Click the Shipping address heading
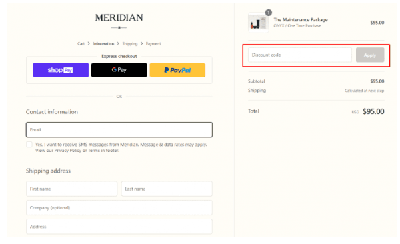The width and height of the screenshot is (400, 244). (x=48, y=171)
